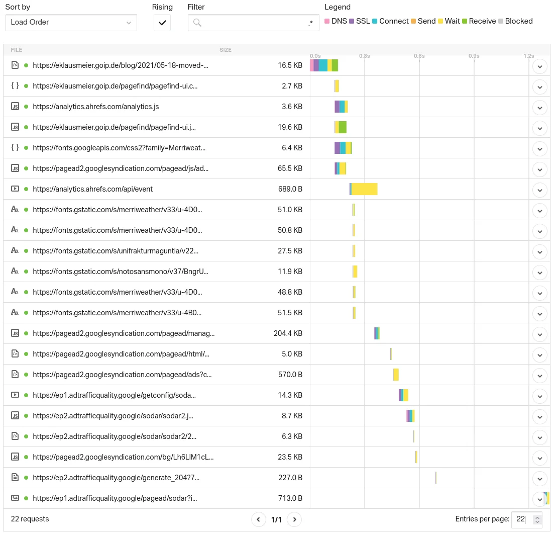Expand details for the pagefind-ui.css request
The width and height of the screenshot is (555, 537).
539,86
